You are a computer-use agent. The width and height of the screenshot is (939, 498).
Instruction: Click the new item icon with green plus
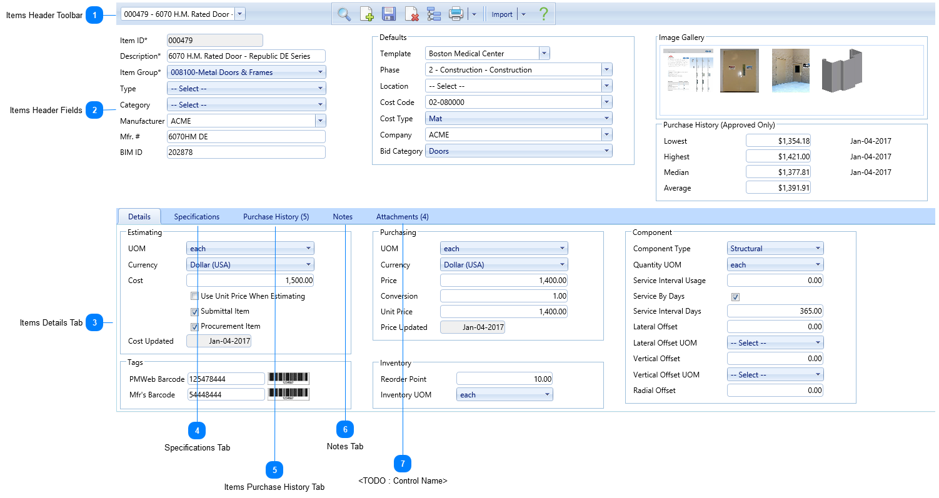tap(366, 14)
